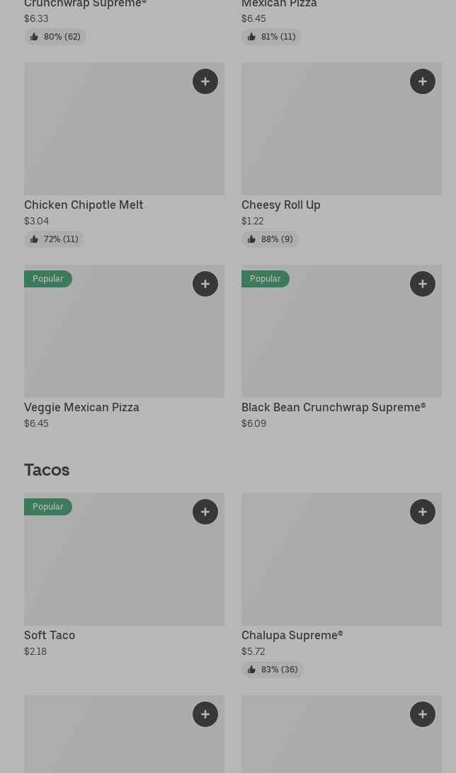Click Popular badge on Veggie Mexican Pizza
This screenshot has width=456, height=773.
pos(48,279)
